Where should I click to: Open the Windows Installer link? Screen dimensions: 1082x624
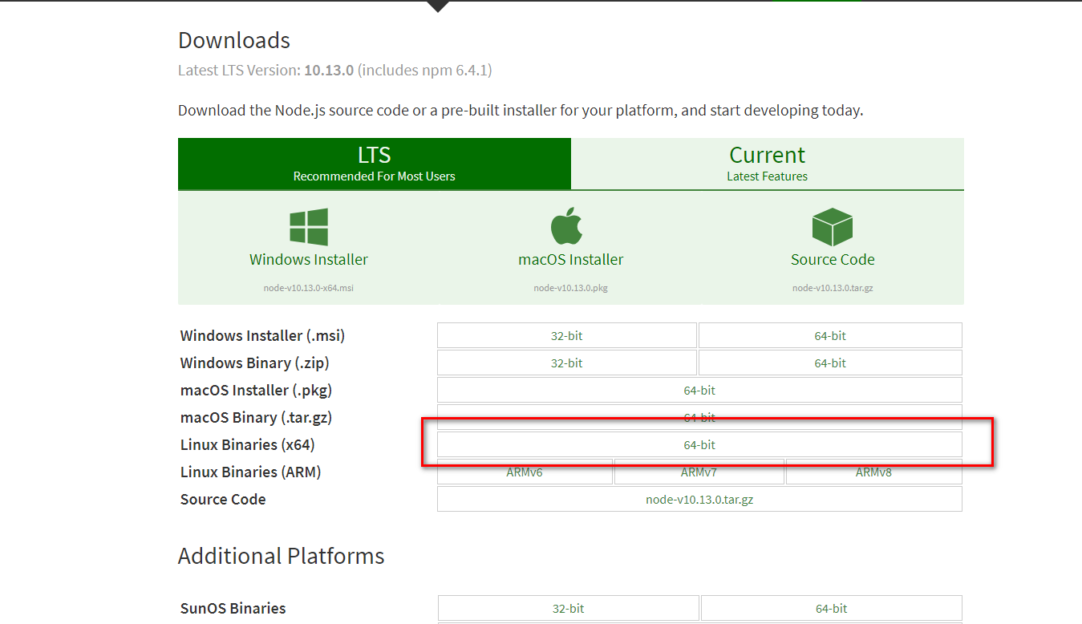coord(309,259)
